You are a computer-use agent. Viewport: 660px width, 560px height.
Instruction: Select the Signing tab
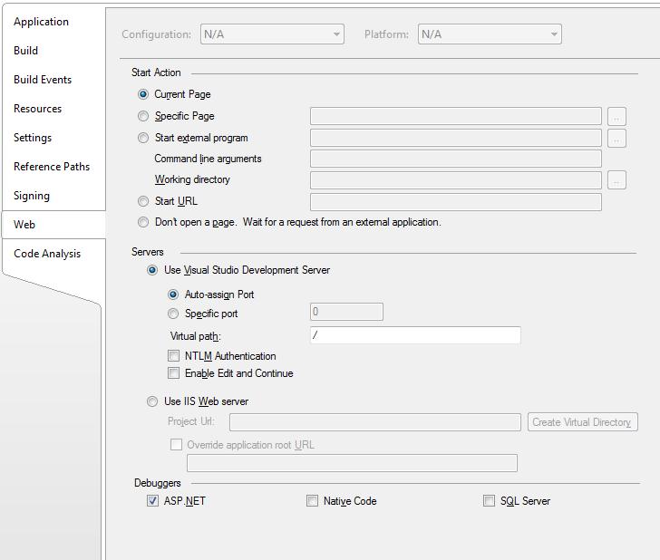tap(32, 196)
